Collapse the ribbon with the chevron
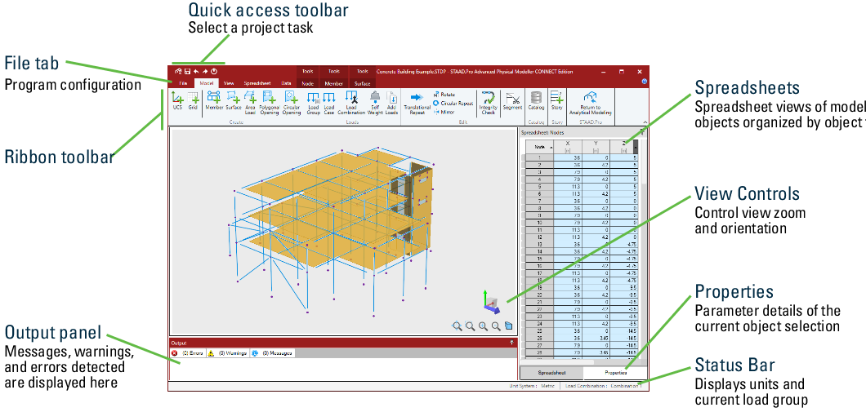This screenshot has height=412, width=866. point(644,122)
